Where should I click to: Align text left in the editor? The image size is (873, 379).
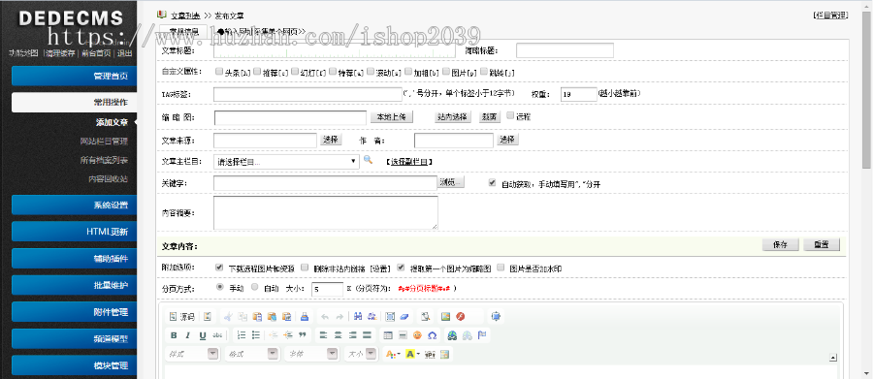tap(323, 335)
